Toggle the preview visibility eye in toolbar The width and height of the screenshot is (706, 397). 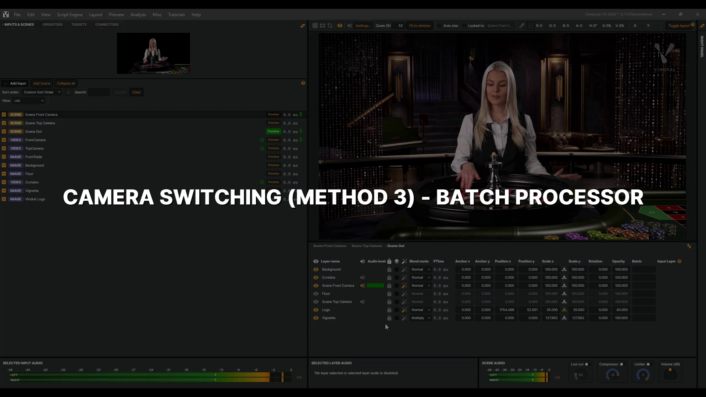pyautogui.click(x=340, y=26)
